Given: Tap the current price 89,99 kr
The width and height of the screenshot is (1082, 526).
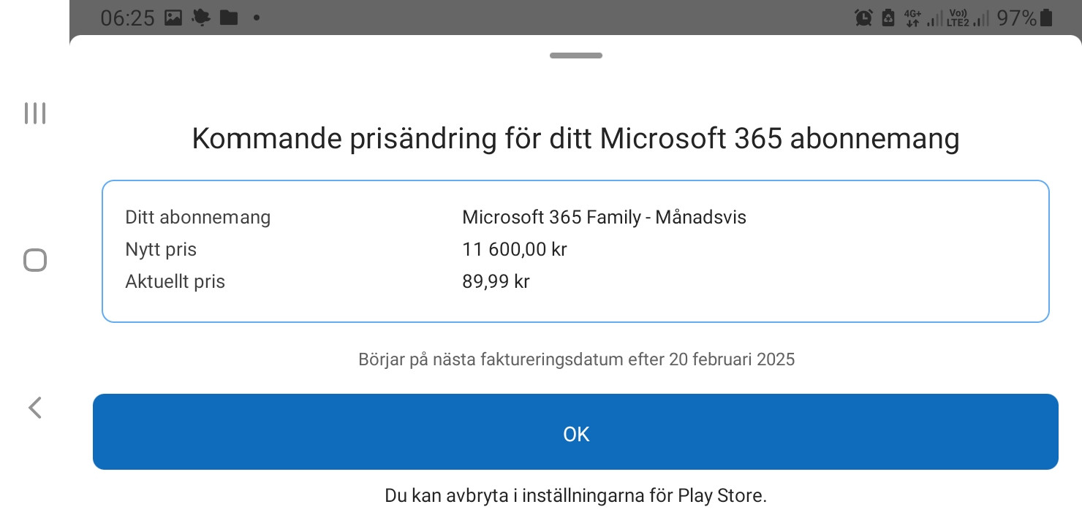Looking at the screenshot, I should click(x=496, y=281).
